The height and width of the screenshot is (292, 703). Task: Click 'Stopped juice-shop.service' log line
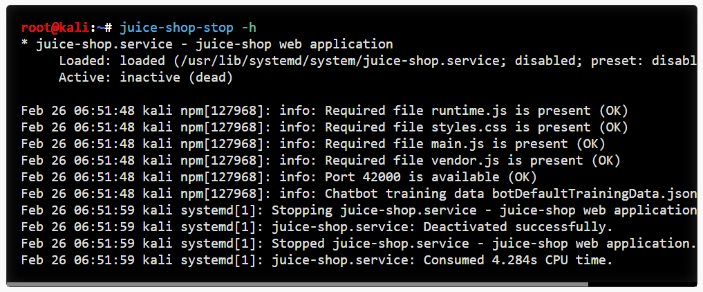pyautogui.click(x=359, y=244)
